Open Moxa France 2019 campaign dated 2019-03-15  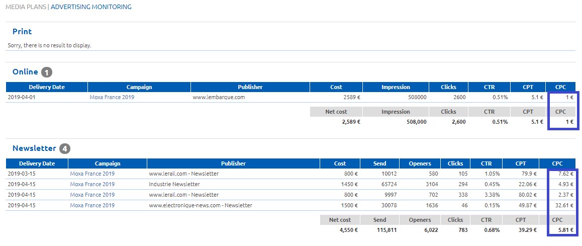[x=92, y=174]
